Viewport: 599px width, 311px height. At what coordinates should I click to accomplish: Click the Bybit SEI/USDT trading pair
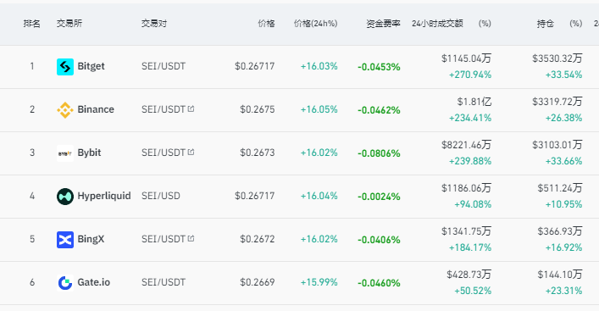[164, 153]
